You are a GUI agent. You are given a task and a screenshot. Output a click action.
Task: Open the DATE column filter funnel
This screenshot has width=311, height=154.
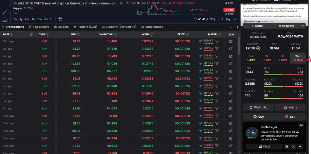click(x=12, y=34)
